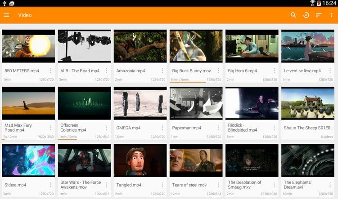This screenshot has height=199, width=338.
Task: Click the '12min' duration of Tears of steel
Action: (176, 194)
